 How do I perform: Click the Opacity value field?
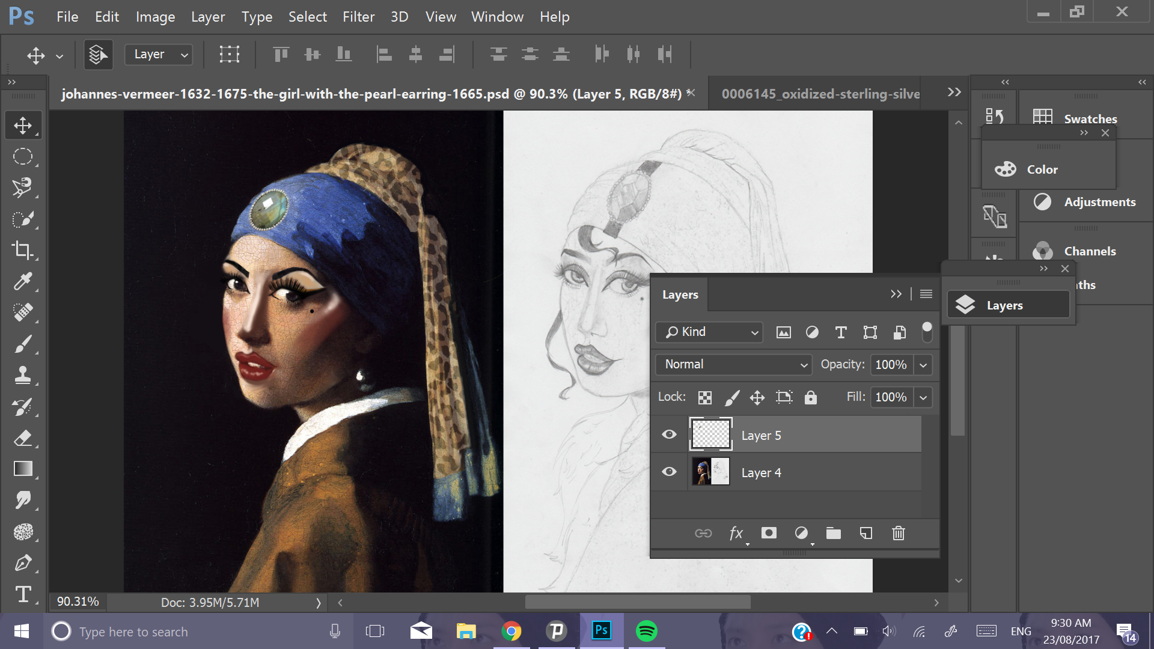click(x=891, y=365)
